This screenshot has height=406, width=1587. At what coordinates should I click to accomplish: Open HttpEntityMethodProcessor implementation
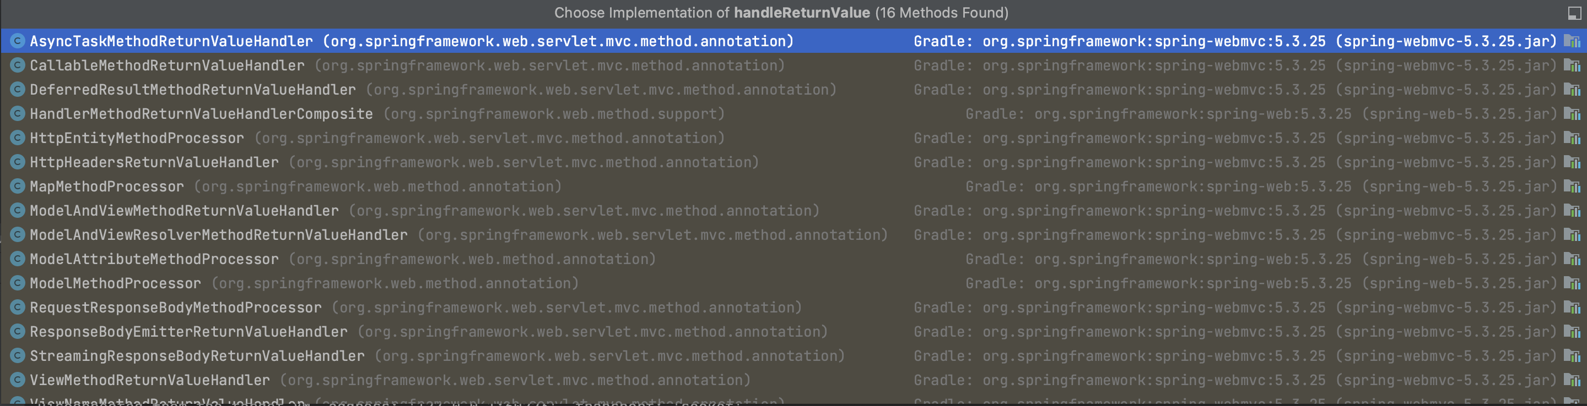793,138
